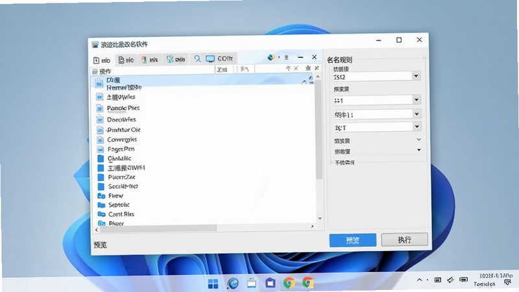Click the file icon beside Panole Pikes
Image resolution: width=519 pixels, height=292 pixels.
[x=99, y=108]
